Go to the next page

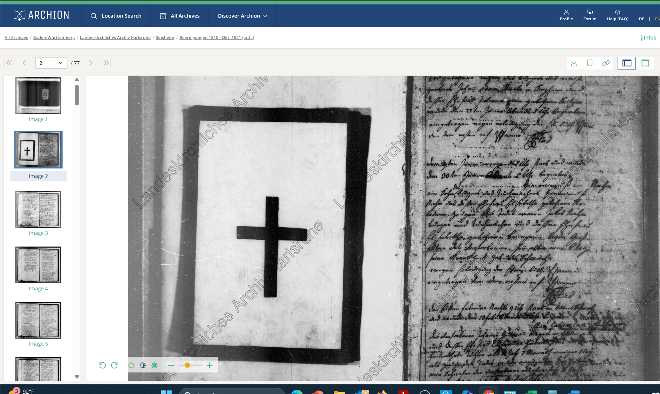pyautogui.click(x=91, y=63)
